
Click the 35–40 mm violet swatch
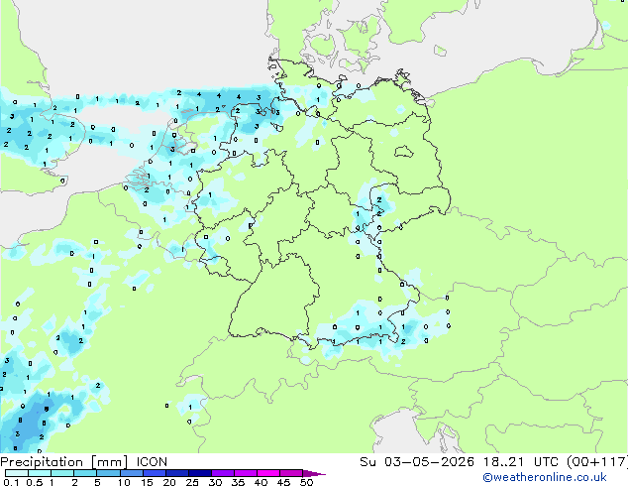tap(246, 473)
